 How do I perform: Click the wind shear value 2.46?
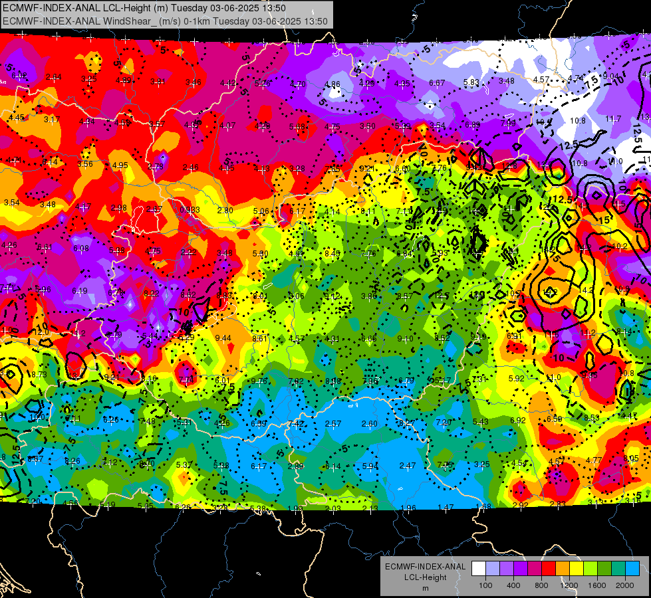click(191, 167)
